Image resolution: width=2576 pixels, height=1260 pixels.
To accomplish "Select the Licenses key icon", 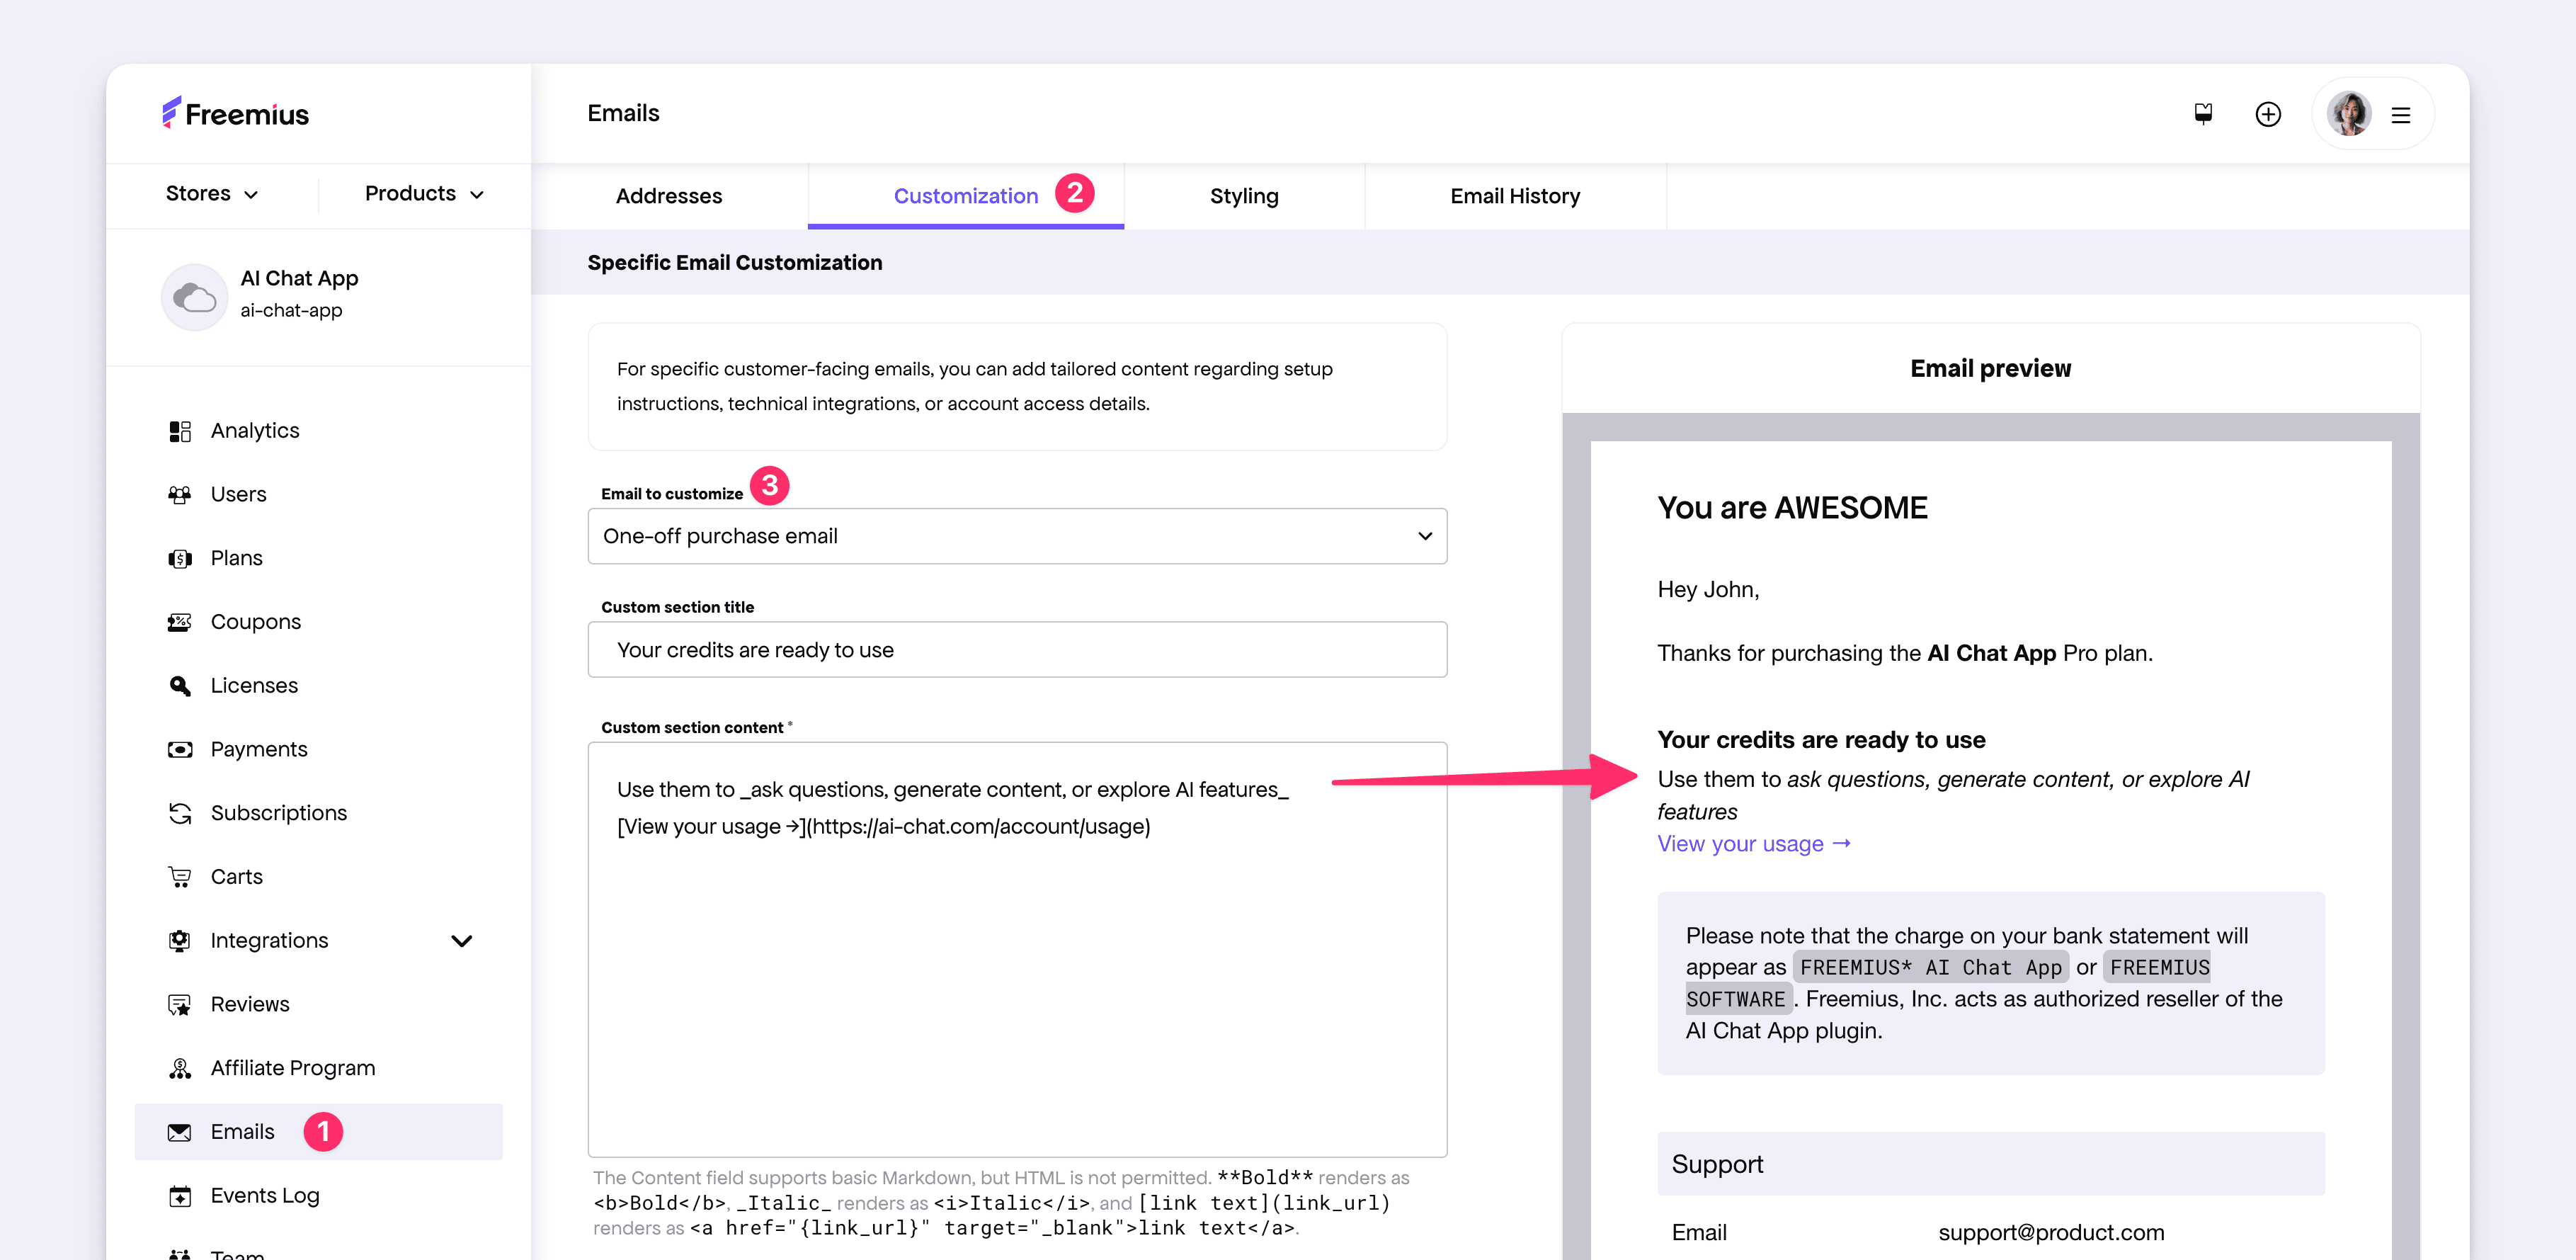I will [180, 686].
